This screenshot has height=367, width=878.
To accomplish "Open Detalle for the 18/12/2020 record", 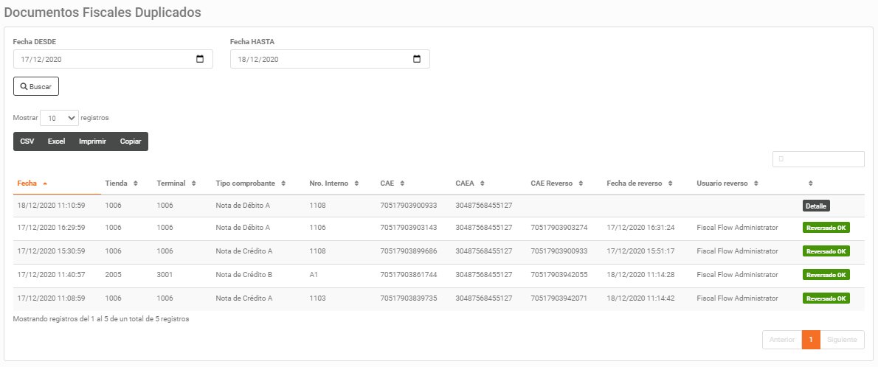I will point(816,206).
